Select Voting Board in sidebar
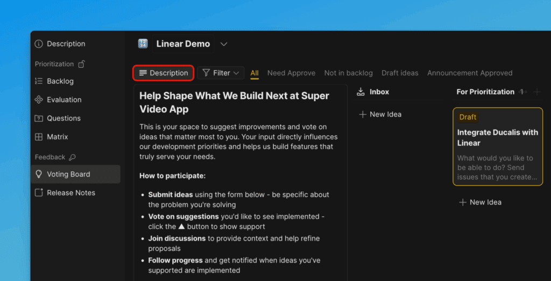This screenshot has width=551, height=281. pyautogui.click(x=68, y=174)
